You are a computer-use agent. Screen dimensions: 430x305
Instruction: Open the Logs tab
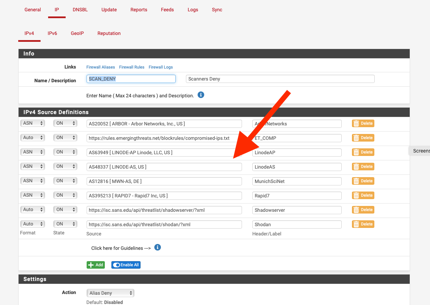coord(193,10)
